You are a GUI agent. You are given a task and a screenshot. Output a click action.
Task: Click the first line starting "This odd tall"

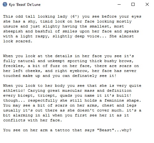(x=72, y=16)
